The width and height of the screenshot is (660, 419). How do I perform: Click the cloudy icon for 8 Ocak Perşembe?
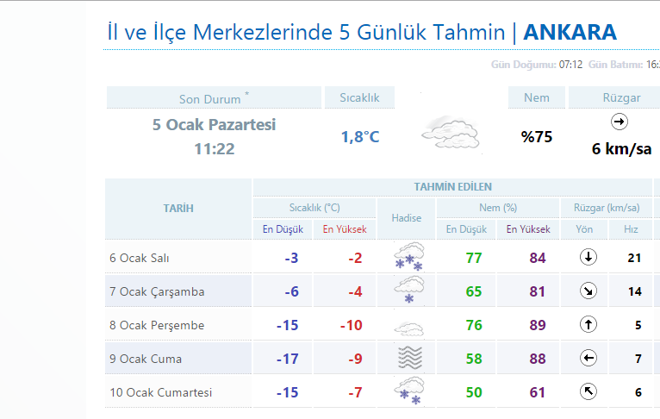(408, 328)
